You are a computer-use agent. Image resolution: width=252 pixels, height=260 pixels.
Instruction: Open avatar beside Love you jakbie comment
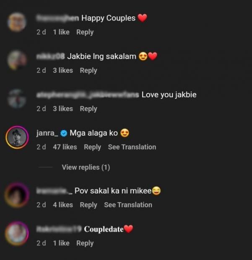[17, 99]
